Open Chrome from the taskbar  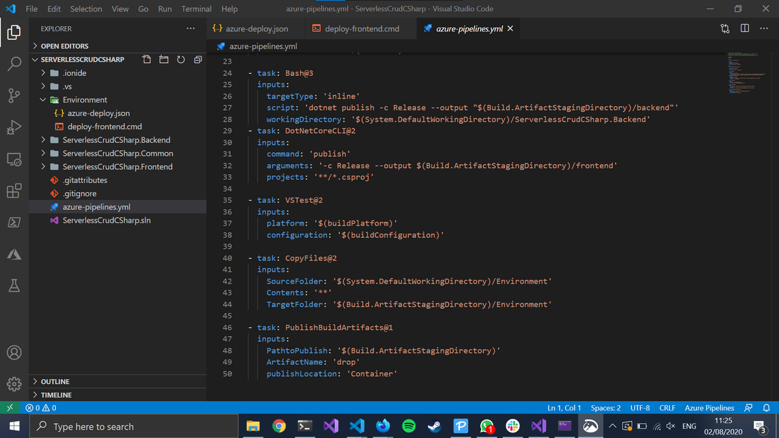pyautogui.click(x=279, y=426)
